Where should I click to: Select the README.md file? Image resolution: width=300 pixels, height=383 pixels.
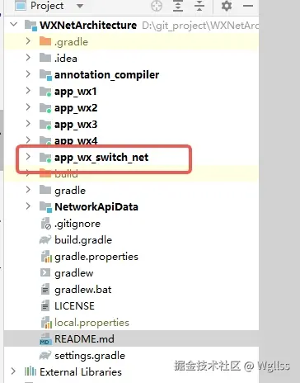click(x=84, y=339)
